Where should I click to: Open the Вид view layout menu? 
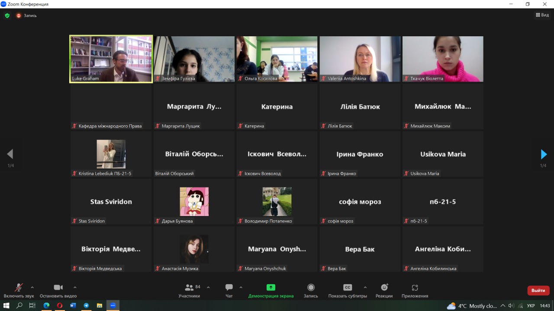542,15
